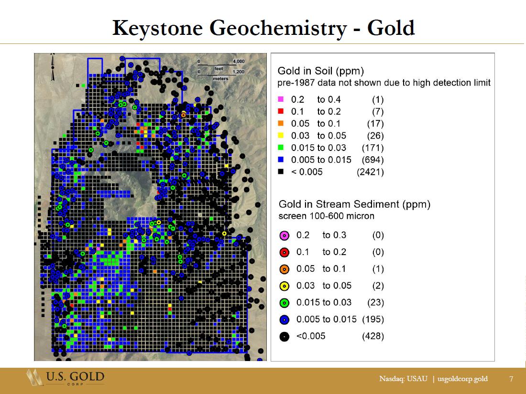Viewport: 526px width, 394px height.
Task: Click the red 0.1 to 0.2 circle symbol
Action: tap(284, 252)
